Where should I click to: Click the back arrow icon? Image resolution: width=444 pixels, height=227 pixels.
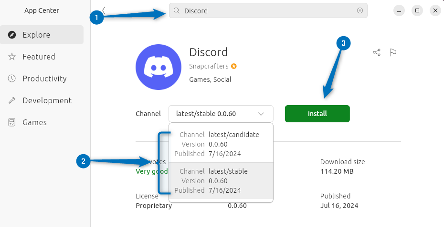coord(104,10)
